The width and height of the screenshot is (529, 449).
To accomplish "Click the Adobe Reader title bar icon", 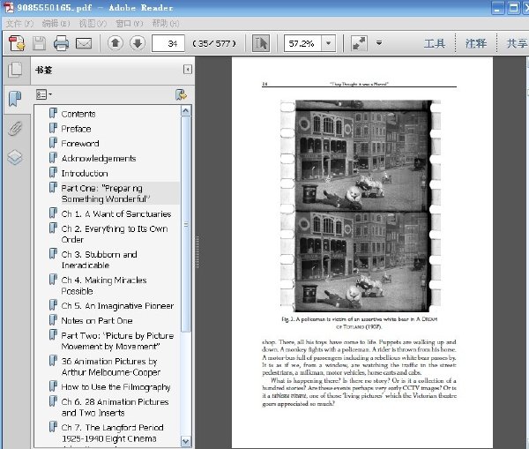I will (8, 7).
